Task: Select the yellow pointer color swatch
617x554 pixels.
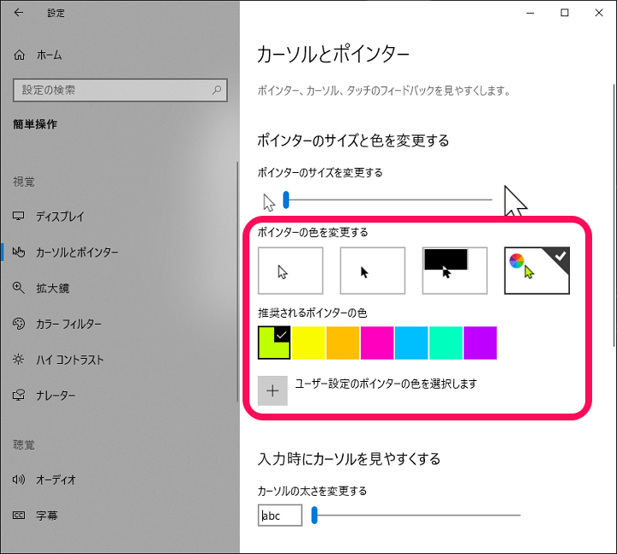Action: [x=308, y=343]
